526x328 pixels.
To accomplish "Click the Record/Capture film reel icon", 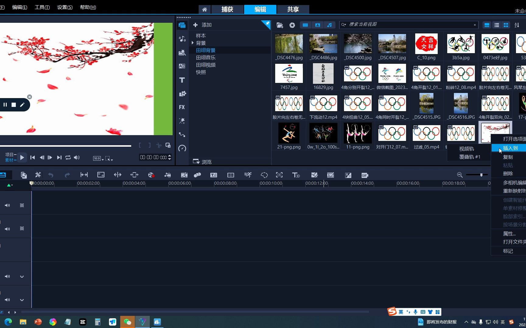I will (151, 175).
